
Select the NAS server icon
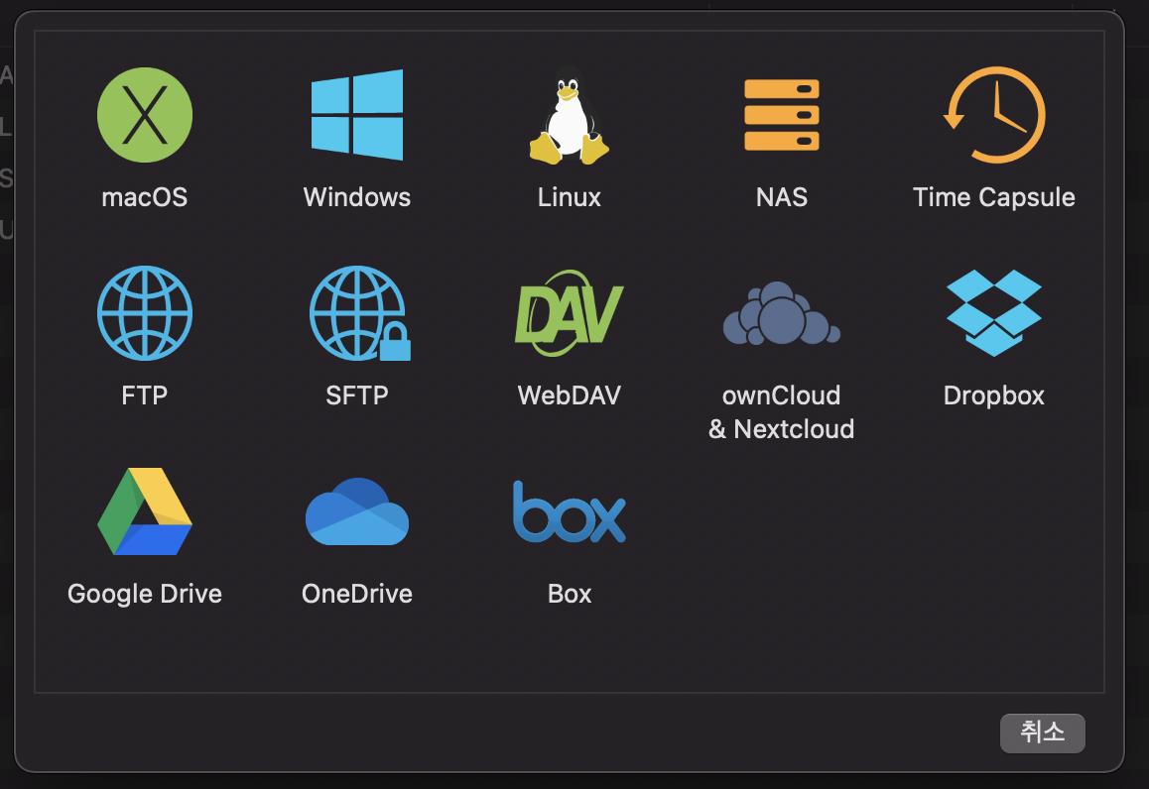coord(782,115)
